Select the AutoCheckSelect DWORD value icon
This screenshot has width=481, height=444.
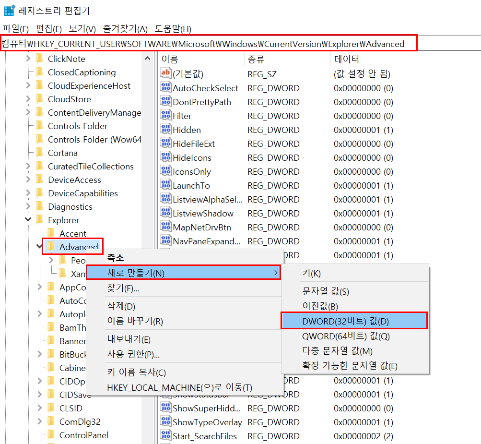pyautogui.click(x=165, y=87)
